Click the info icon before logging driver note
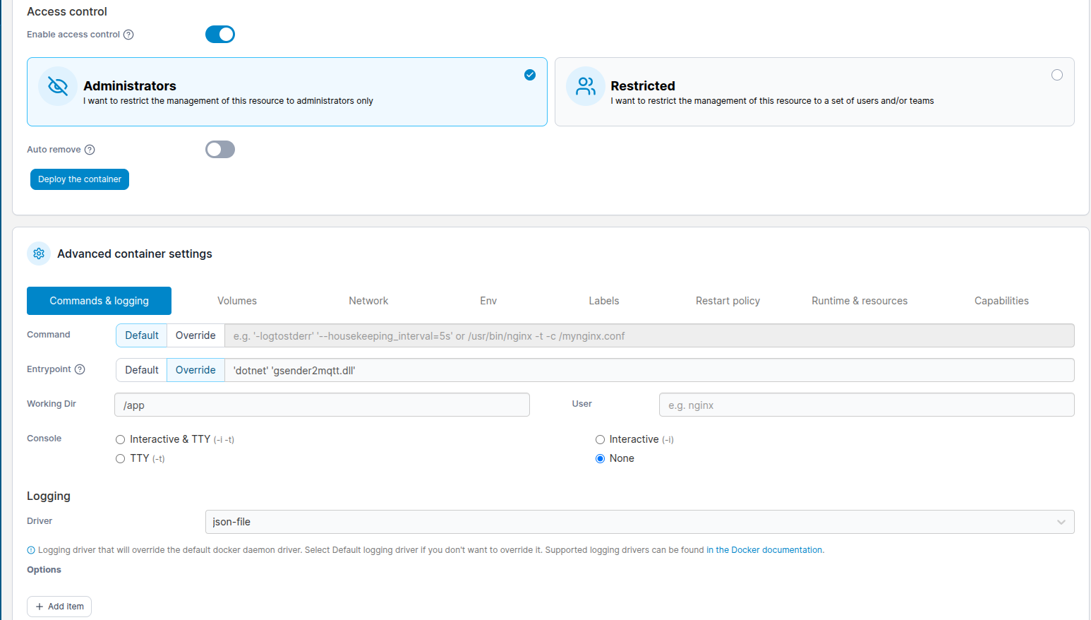 tap(31, 550)
